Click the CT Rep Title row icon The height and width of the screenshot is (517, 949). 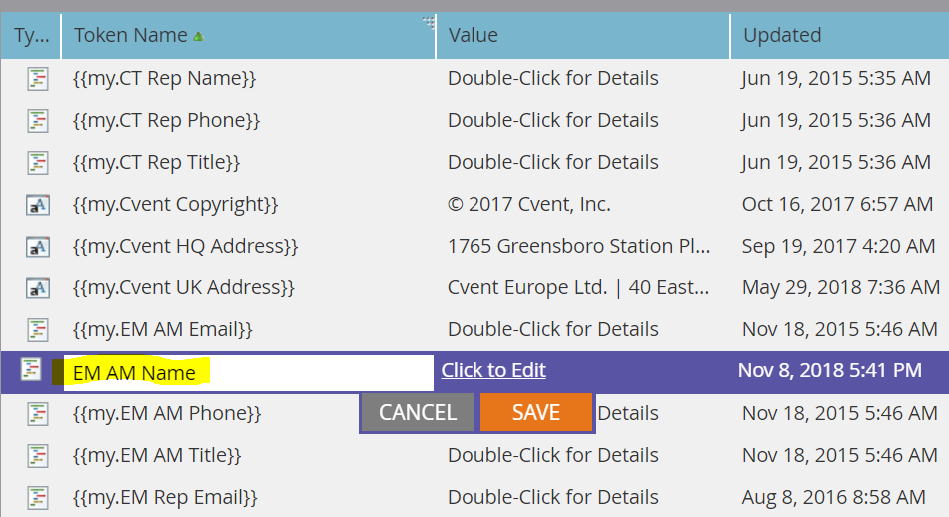(38, 163)
